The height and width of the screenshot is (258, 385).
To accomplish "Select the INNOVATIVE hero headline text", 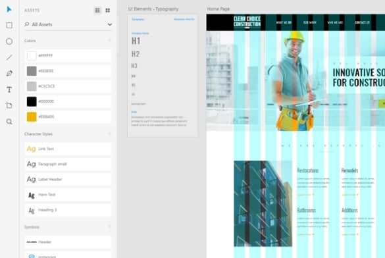I will click(x=359, y=78).
